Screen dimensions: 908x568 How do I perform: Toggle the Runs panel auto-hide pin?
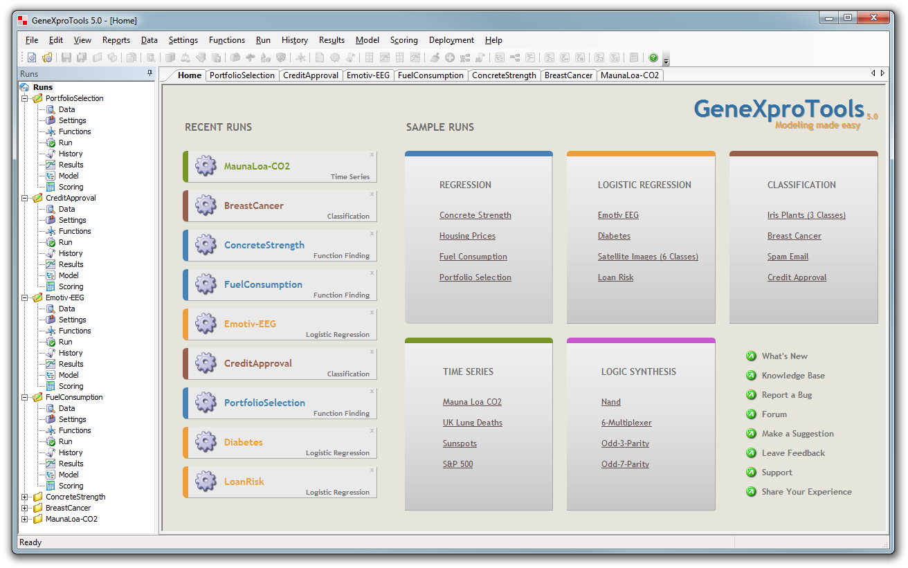click(149, 73)
